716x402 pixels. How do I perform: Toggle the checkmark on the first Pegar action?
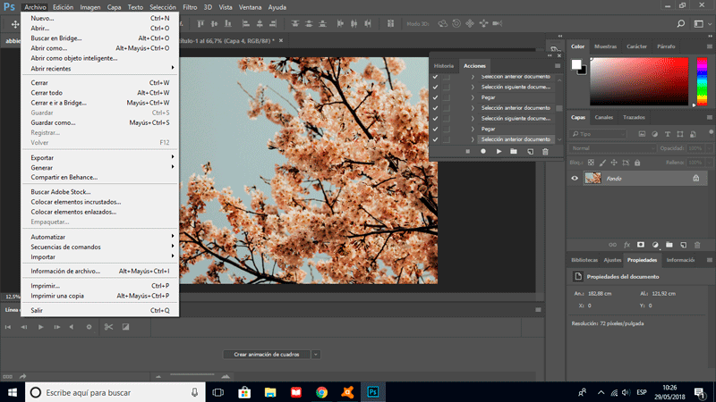(435, 96)
